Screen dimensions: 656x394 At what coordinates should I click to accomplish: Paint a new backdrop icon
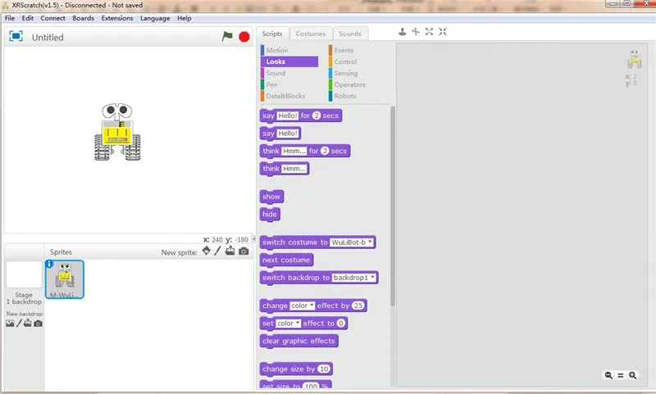point(19,324)
